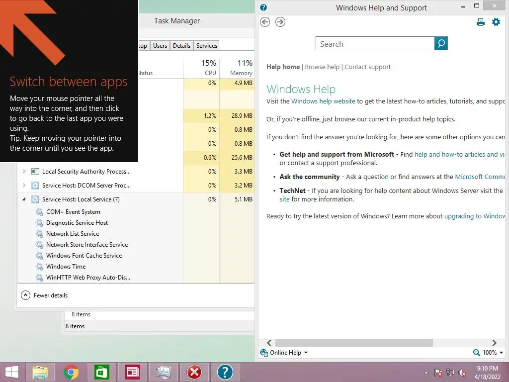
Task: Click the Windows Time service gear icon
Action: [39, 267]
